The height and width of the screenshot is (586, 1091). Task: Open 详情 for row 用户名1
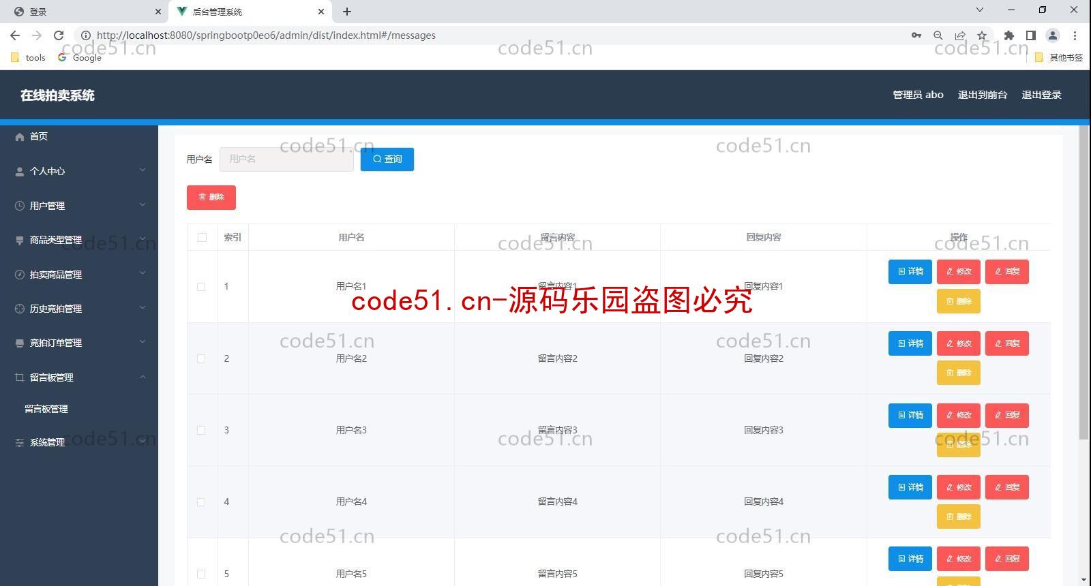click(910, 272)
